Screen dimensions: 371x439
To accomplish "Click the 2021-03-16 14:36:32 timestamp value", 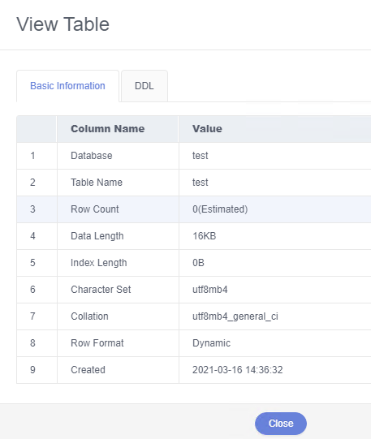I will pos(237,370).
